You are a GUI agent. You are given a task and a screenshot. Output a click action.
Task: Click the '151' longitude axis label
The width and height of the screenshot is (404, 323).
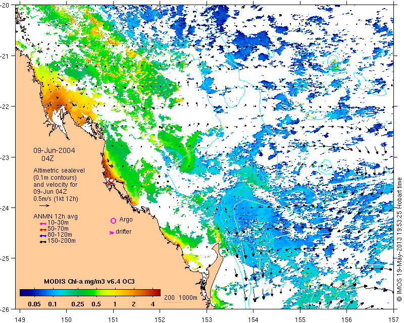pyautogui.click(x=113, y=319)
